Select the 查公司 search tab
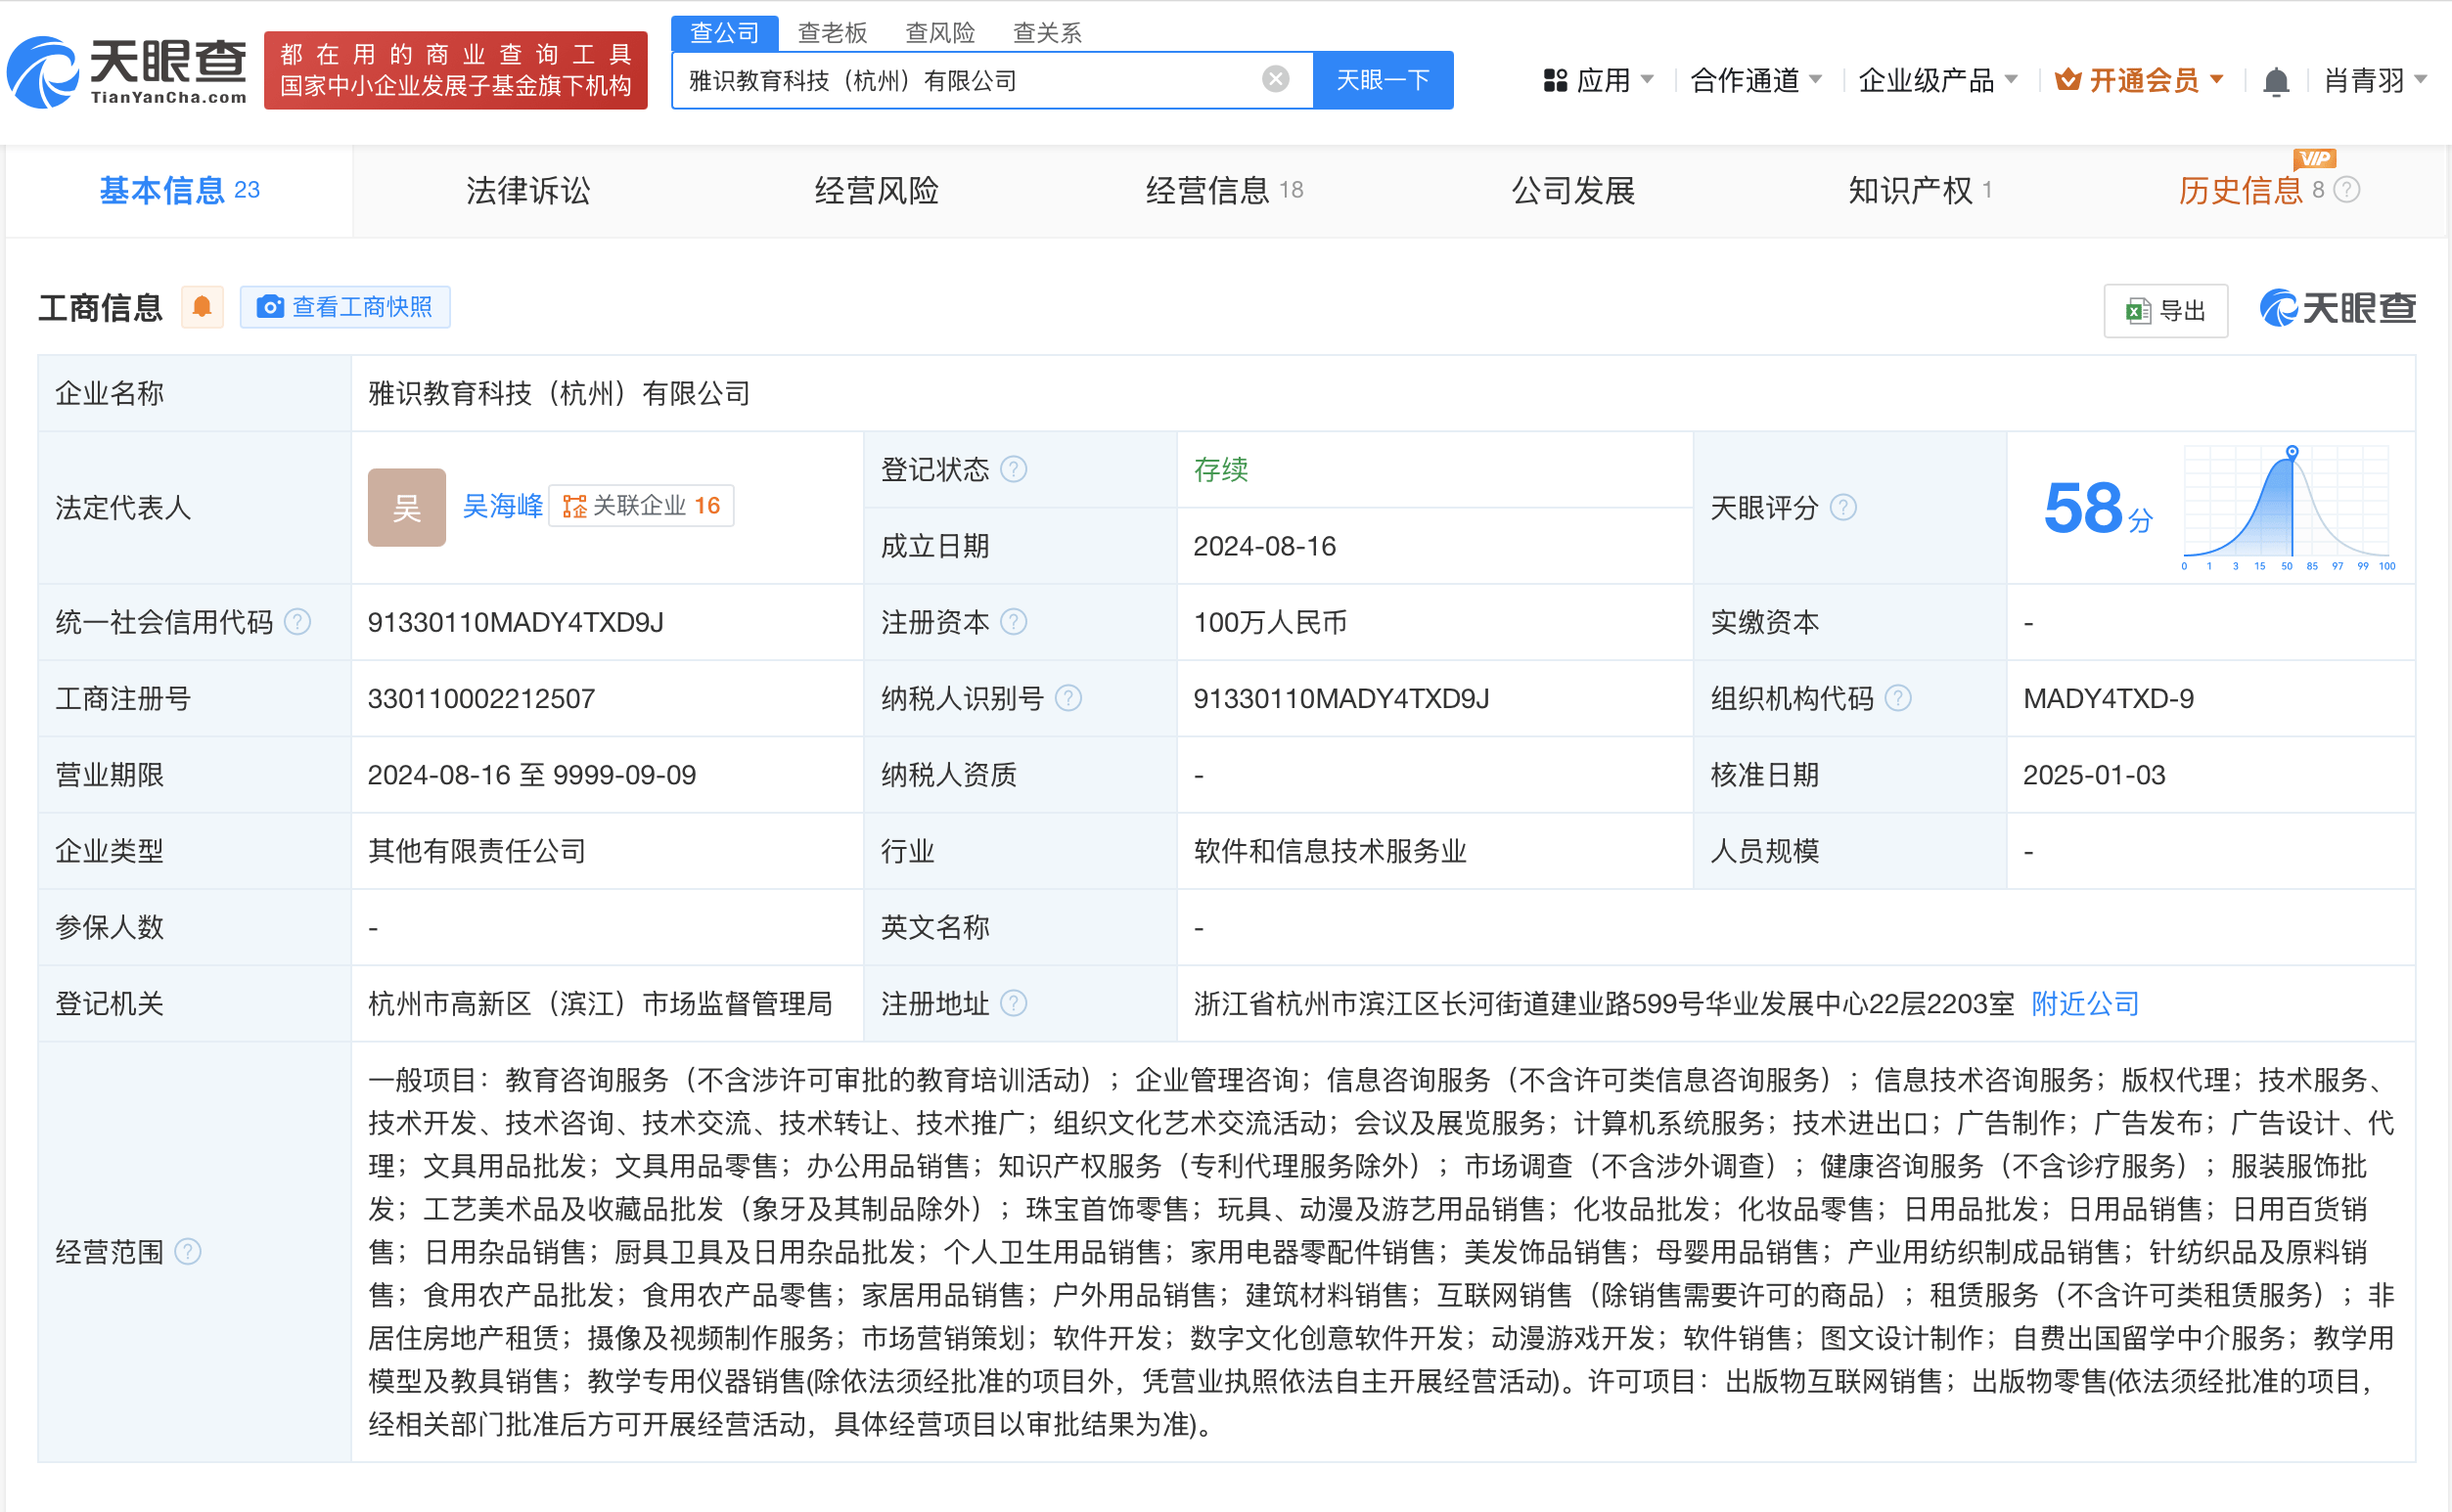The width and height of the screenshot is (2452, 1512). pyautogui.click(x=724, y=33)
